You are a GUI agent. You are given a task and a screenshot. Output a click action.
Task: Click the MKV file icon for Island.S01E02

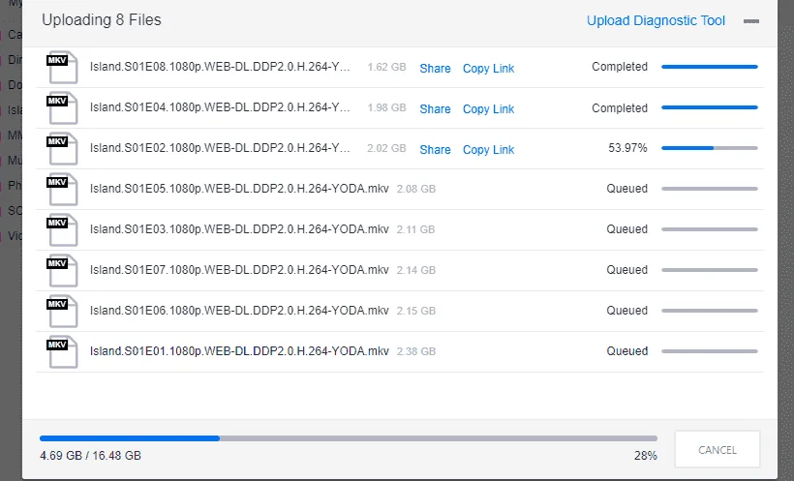coord(62,148)
